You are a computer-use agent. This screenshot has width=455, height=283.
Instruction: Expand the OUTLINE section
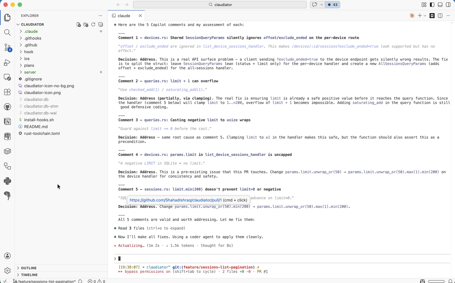coord(29,268)
